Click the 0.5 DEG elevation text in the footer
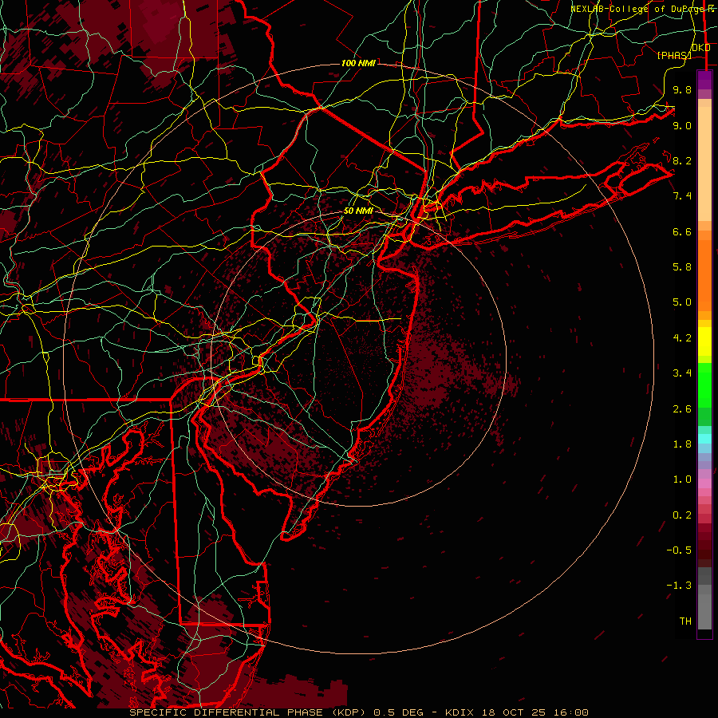The image size is (718, 718). (400, 712)
